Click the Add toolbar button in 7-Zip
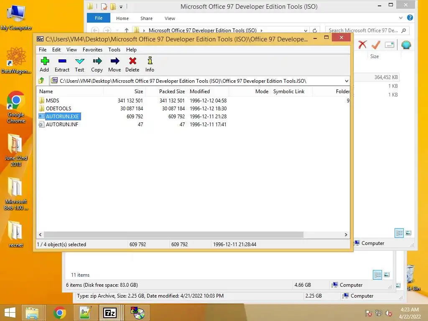Image resolution: width=428 pixels, height=321 pixels. (x=44, y=65)
